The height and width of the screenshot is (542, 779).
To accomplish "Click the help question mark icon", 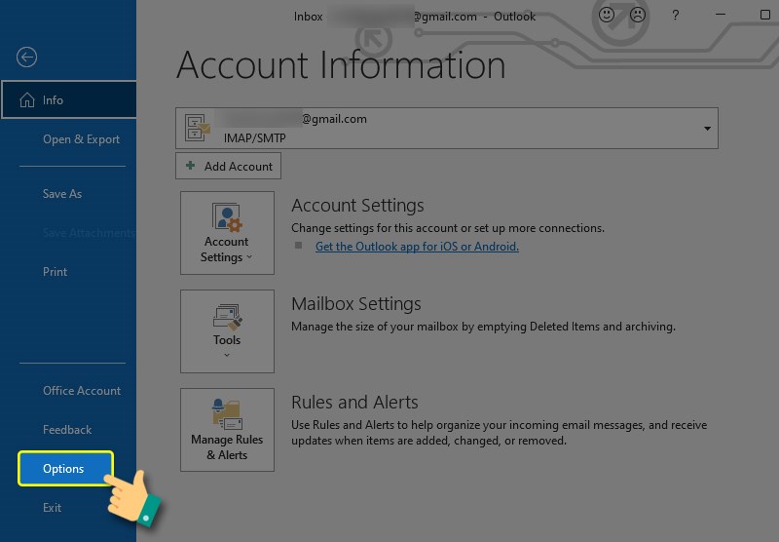I will point(676,16).
